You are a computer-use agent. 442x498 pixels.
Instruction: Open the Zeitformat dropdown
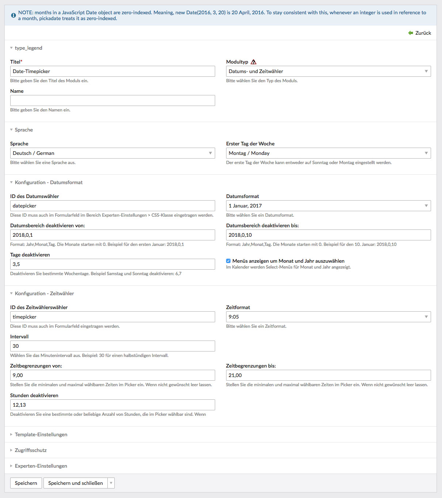click(x=328, y=317)
